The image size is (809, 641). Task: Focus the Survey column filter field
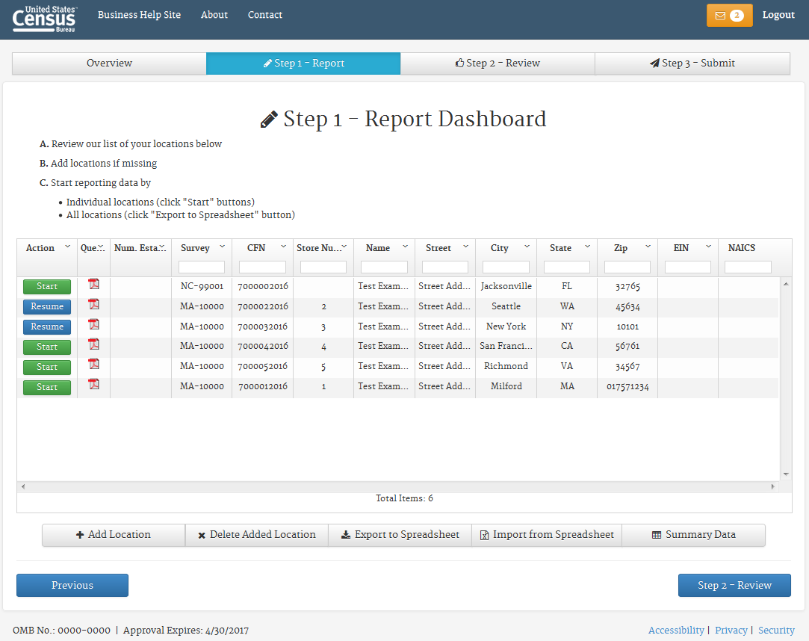(202, 267)
